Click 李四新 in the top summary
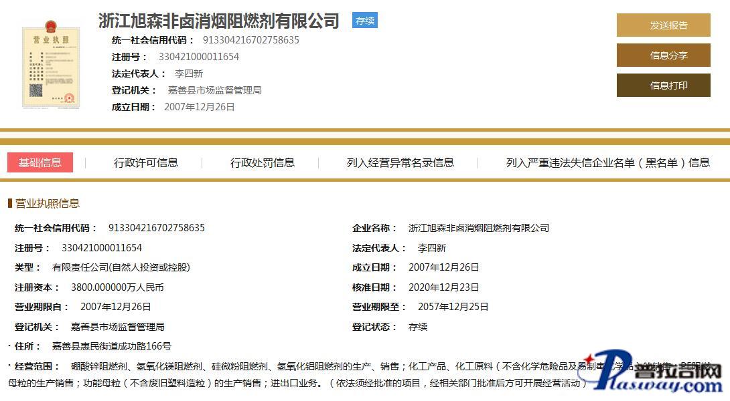 [189, 74]
